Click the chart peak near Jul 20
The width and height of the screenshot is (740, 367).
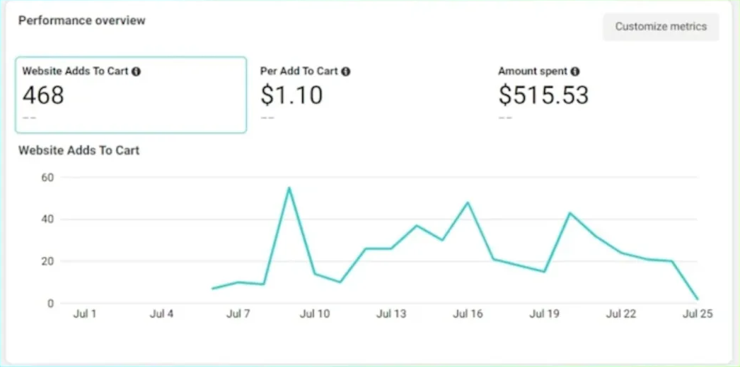570,212
